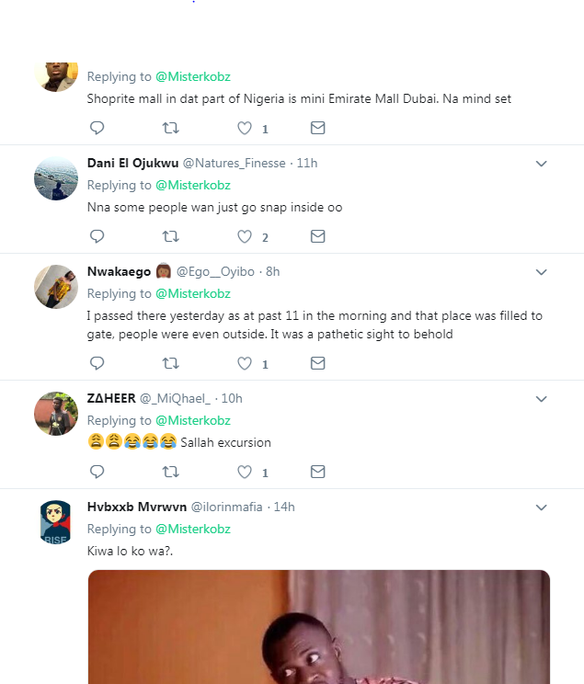Like Dani El Ojukwu's tweet

pos(245,236)
